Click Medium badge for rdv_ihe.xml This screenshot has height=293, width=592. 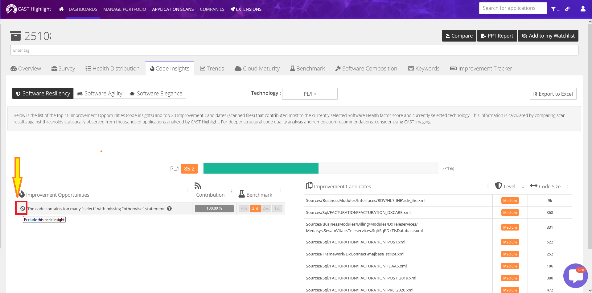[510, 201]
